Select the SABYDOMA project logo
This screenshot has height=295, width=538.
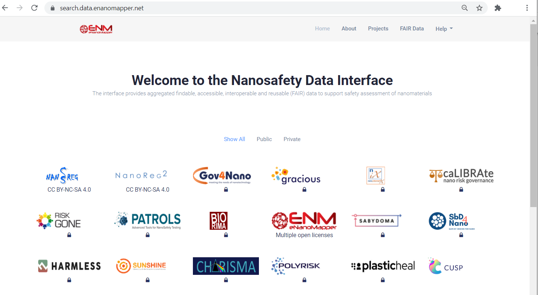tap(377, 220)
